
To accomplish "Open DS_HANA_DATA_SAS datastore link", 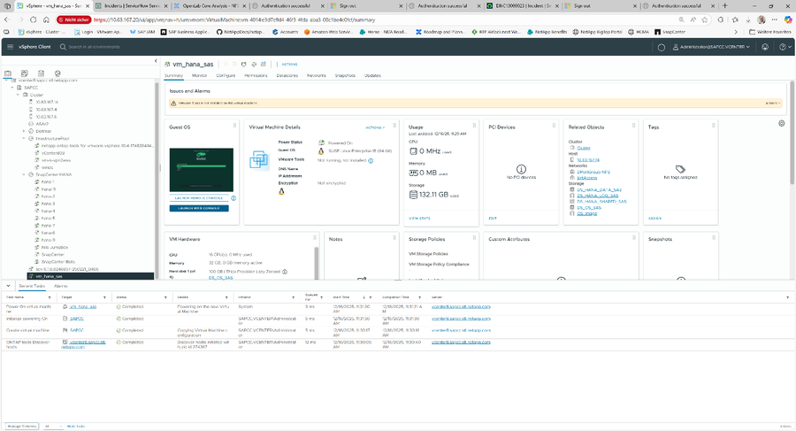I will [599, 189].
